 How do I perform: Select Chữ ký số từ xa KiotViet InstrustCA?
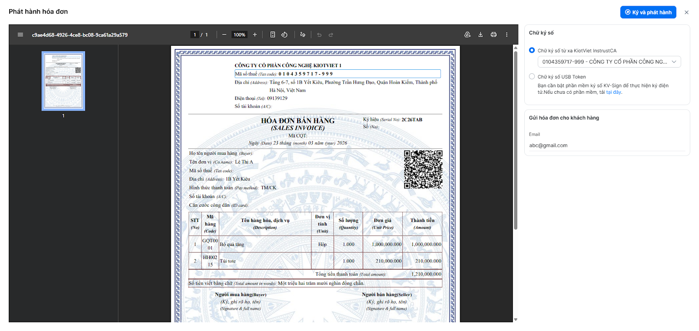pyautogui.click(x=532, y=50)
